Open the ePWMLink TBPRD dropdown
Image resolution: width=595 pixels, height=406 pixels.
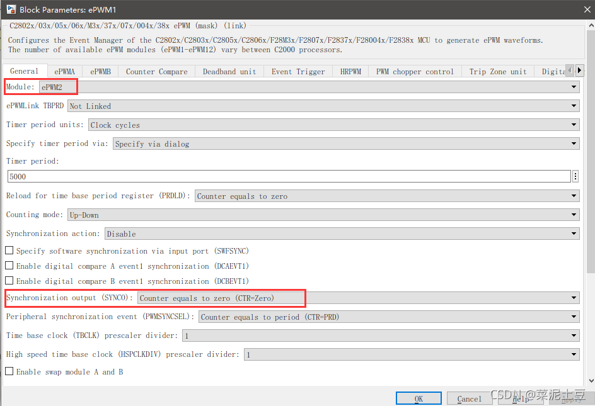[572, 106]
